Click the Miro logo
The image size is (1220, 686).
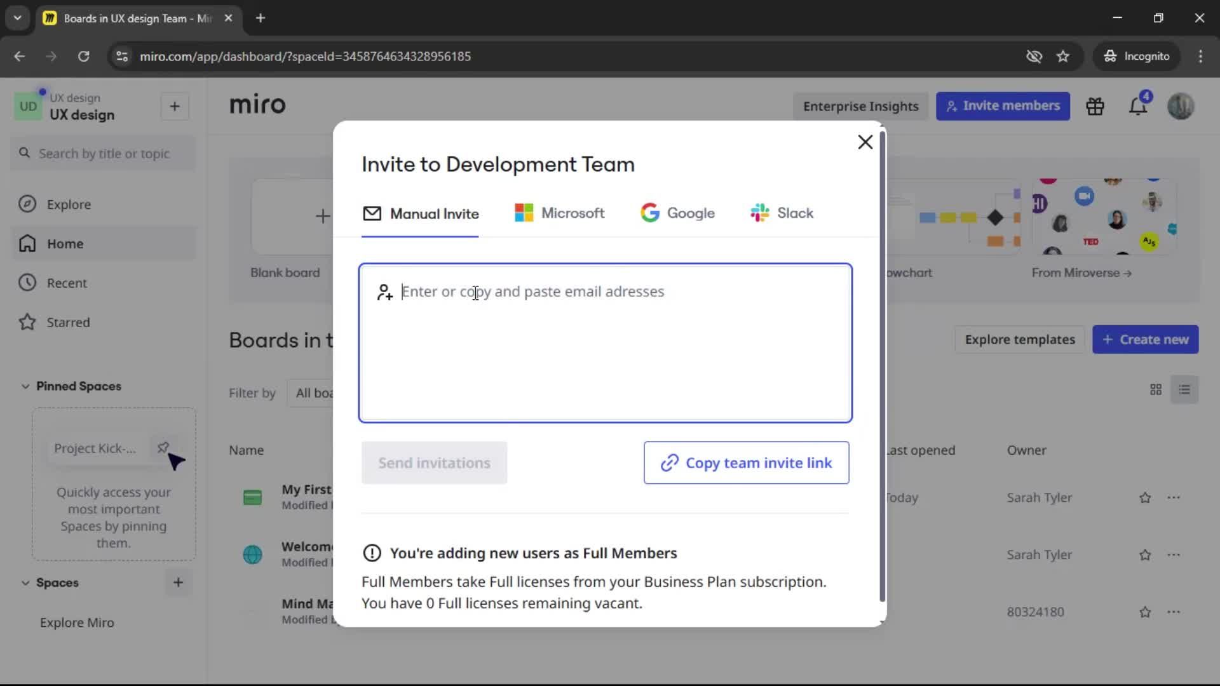click(257, 104)
